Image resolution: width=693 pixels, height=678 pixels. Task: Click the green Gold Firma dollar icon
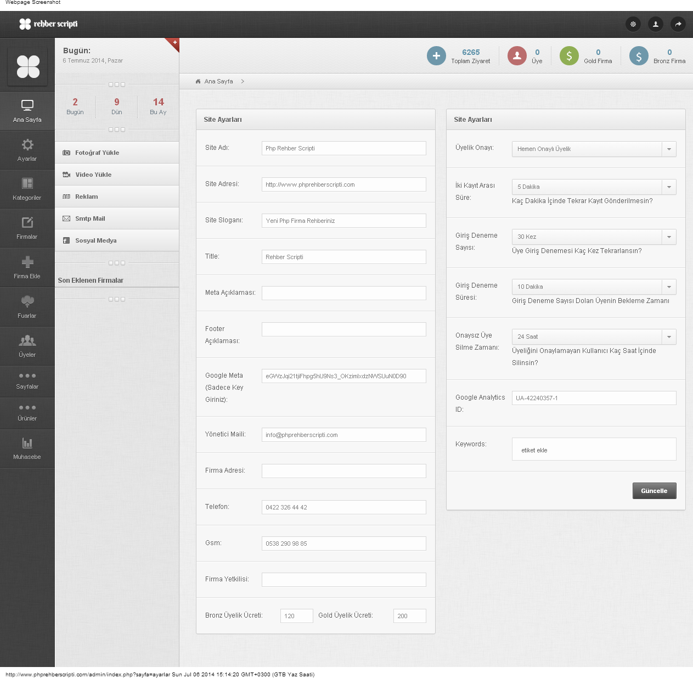pyautogui.click(x=569, y=55)
